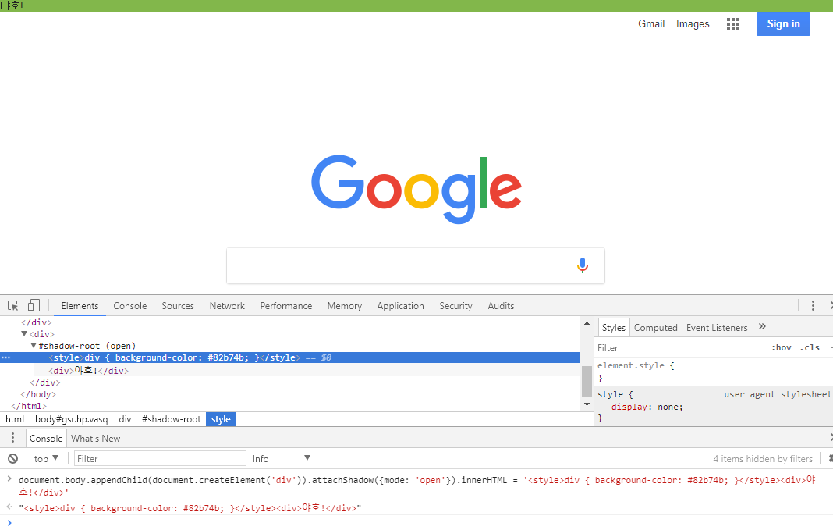Open the Sources tab
833x530 pixels.
[178, 306]
